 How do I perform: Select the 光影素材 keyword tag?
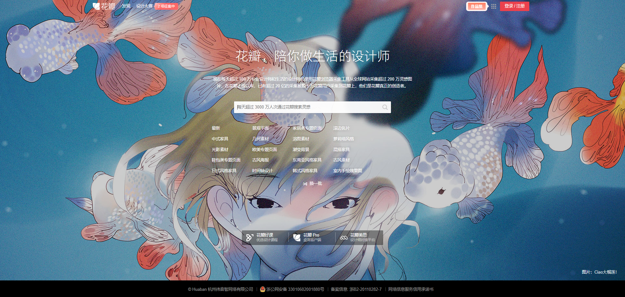220,150
